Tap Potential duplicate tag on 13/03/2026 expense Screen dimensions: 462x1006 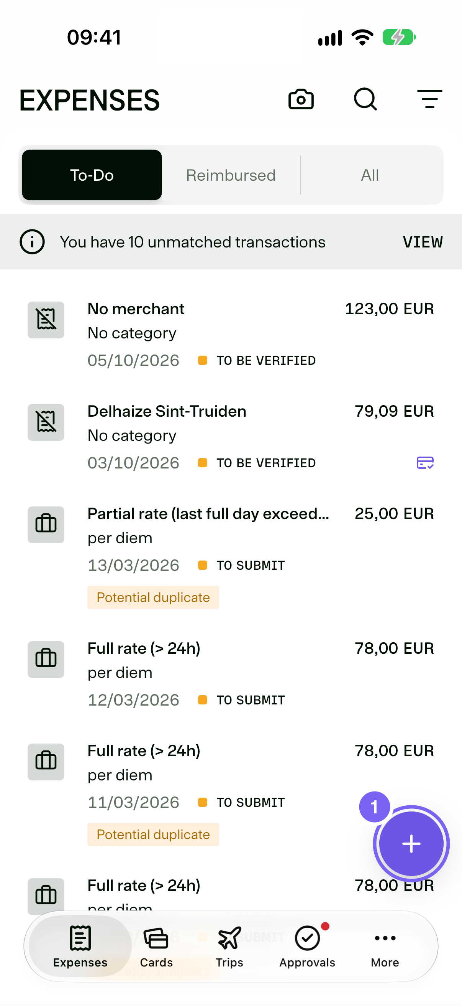(x=153, y=597)
